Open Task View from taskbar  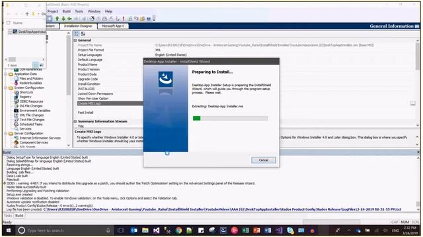coord(121,230)
